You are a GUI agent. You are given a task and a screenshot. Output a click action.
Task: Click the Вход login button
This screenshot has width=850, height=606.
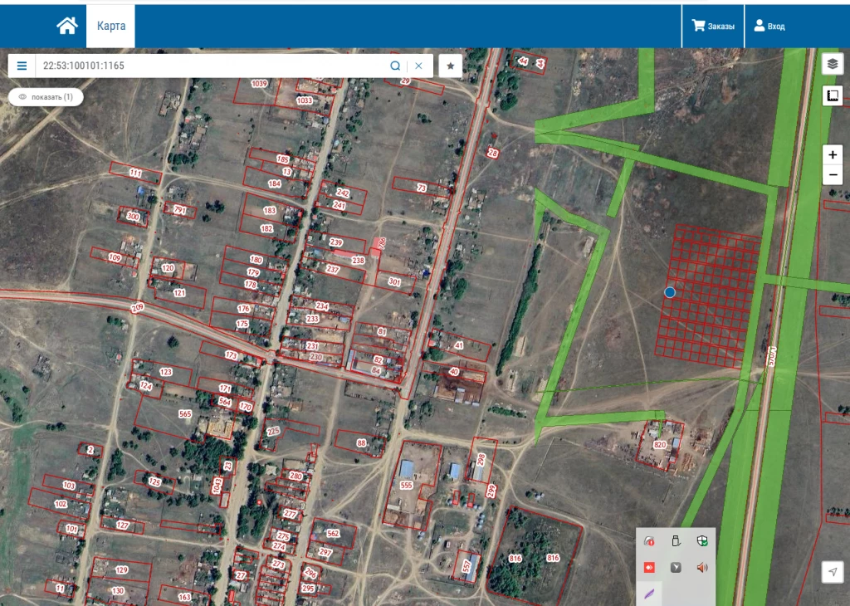[769, 27]
